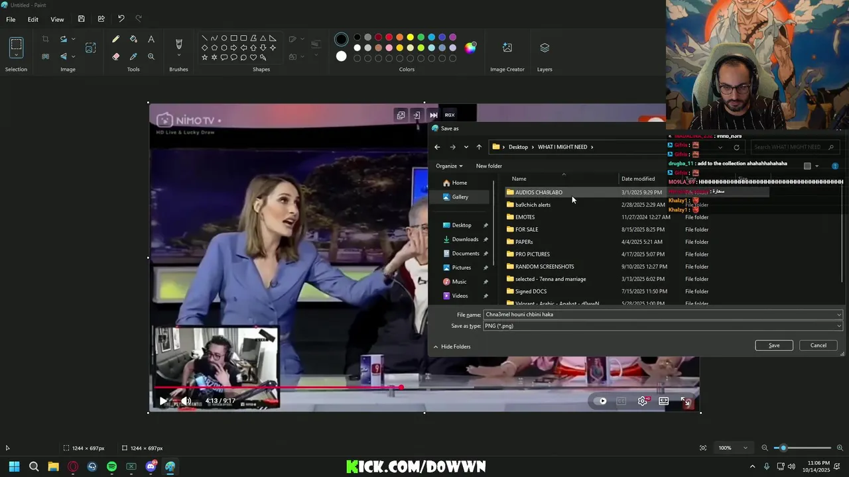Select the Text tool

(151, 40)
